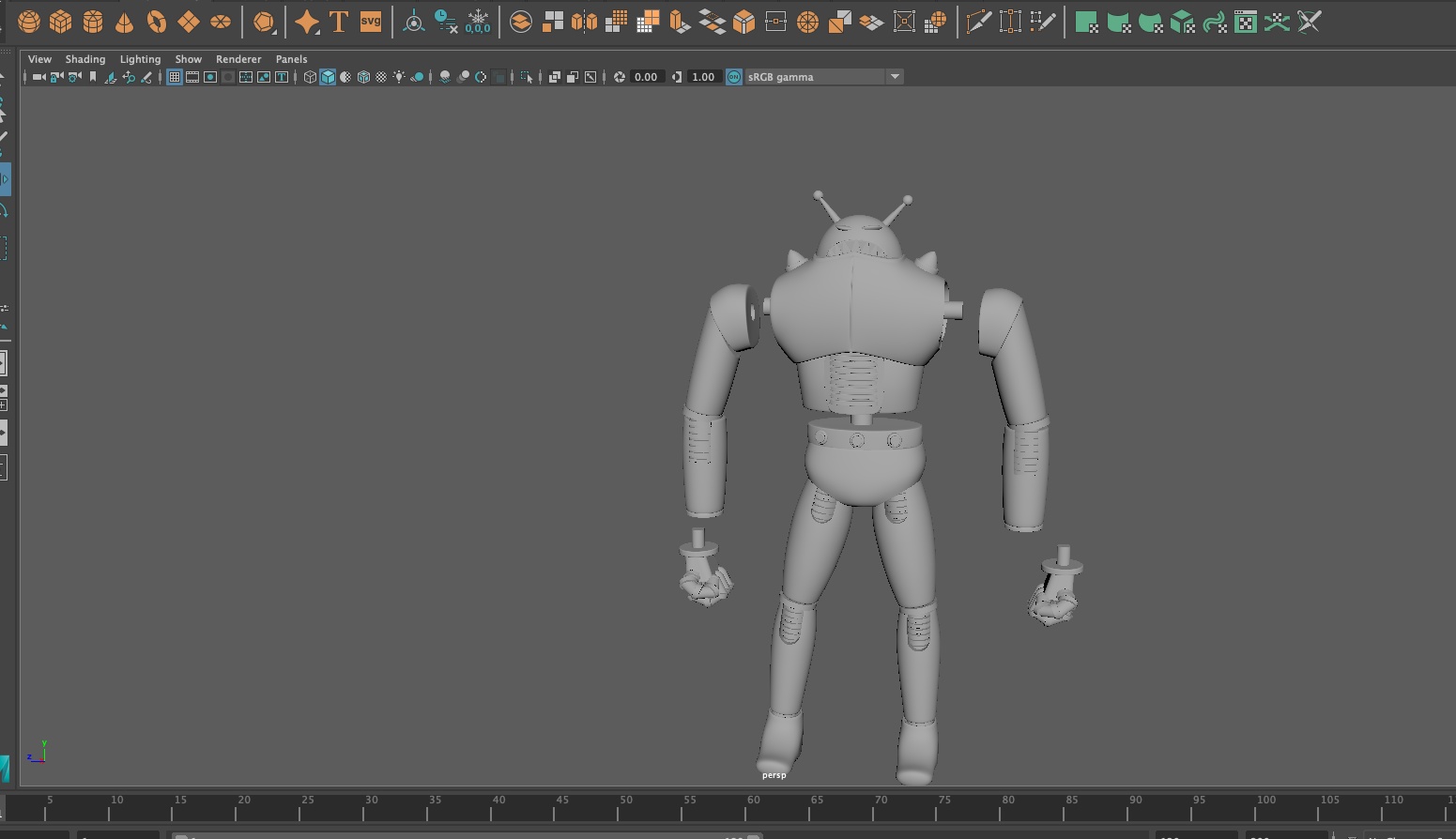This screenshot has height=839, width=1456.
Task: Toggle the film gate display
Action: 192,77
